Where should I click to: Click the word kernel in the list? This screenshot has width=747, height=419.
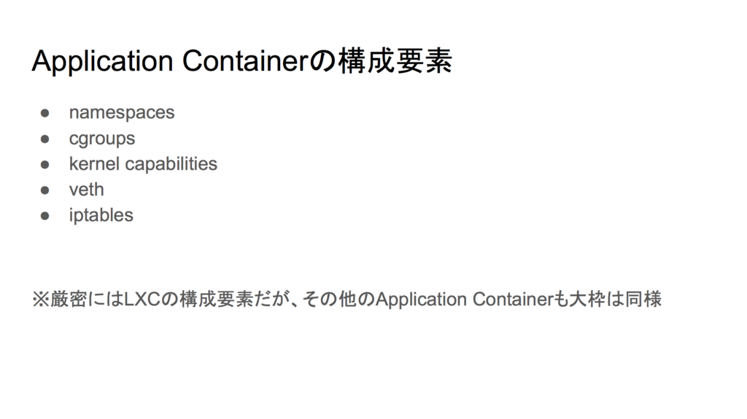[94, 164]
